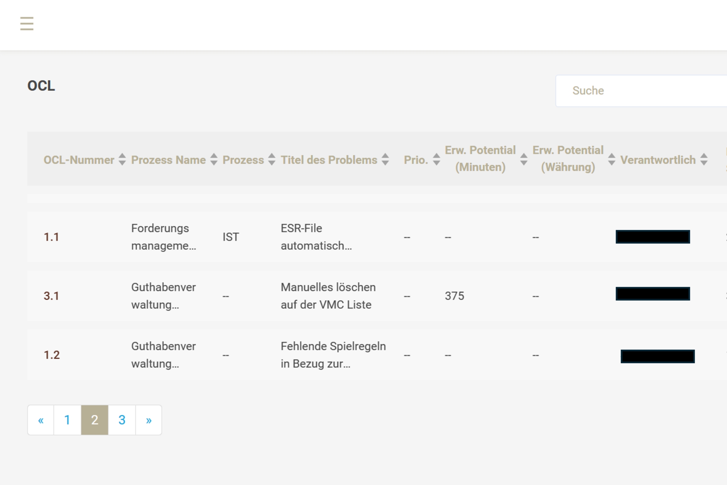Go to pagination page 1
Image resolution: width=727 pixels, height=485 pixels.
pyautogui.click(x=67, y=420)
